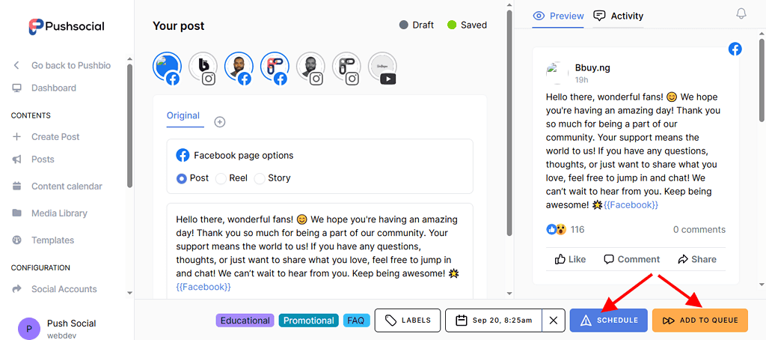This screenshot has width=766, height=340.
Task: Click the Like thumbs-up icon in preview
Action: 560,259
